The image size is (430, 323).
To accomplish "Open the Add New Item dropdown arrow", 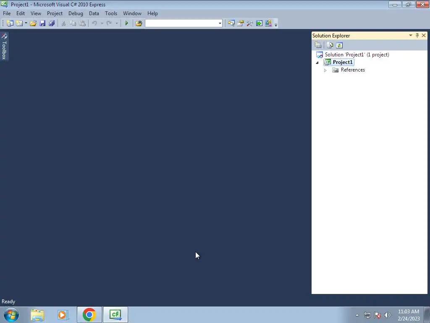I will pos(26,24).
